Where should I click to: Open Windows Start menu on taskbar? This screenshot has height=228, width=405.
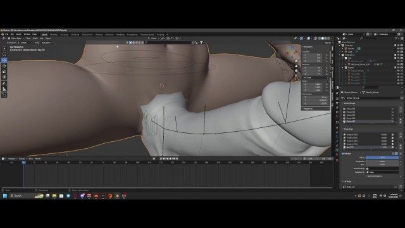(4, 196)
